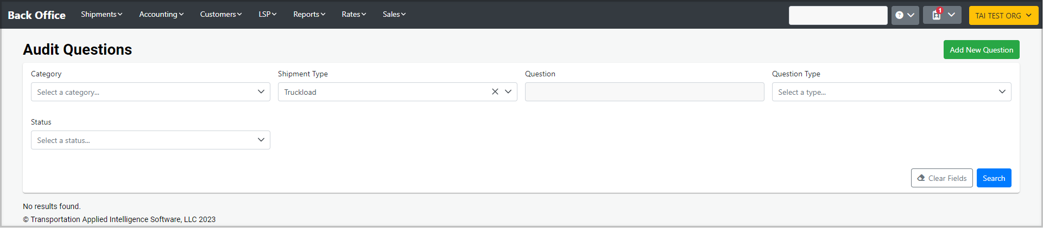Viewport: 1043px width, 228px height.
Task: Focus the Question text input field
Action: pyautogui.click(x=644, y=92)
